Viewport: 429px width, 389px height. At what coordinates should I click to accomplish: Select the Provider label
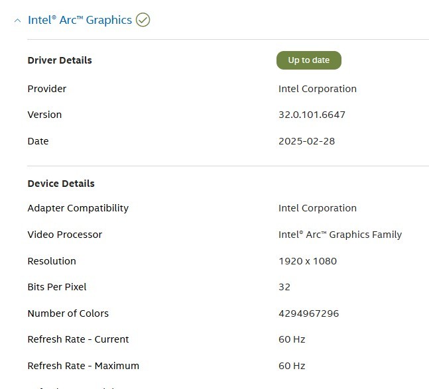coord(47,89)
